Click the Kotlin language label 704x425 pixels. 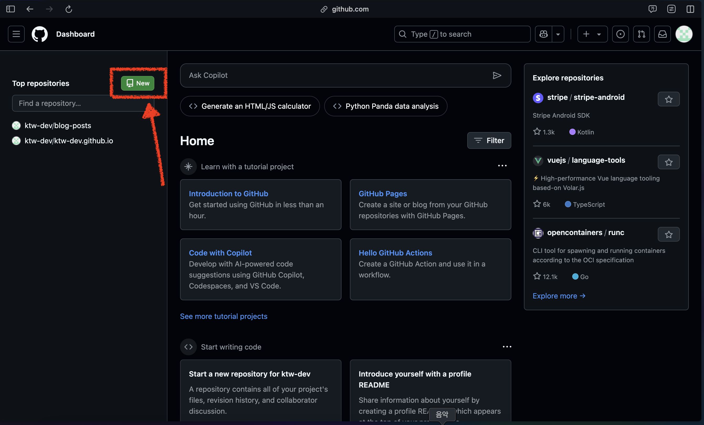pyautogui.click(x=581, y=132)
